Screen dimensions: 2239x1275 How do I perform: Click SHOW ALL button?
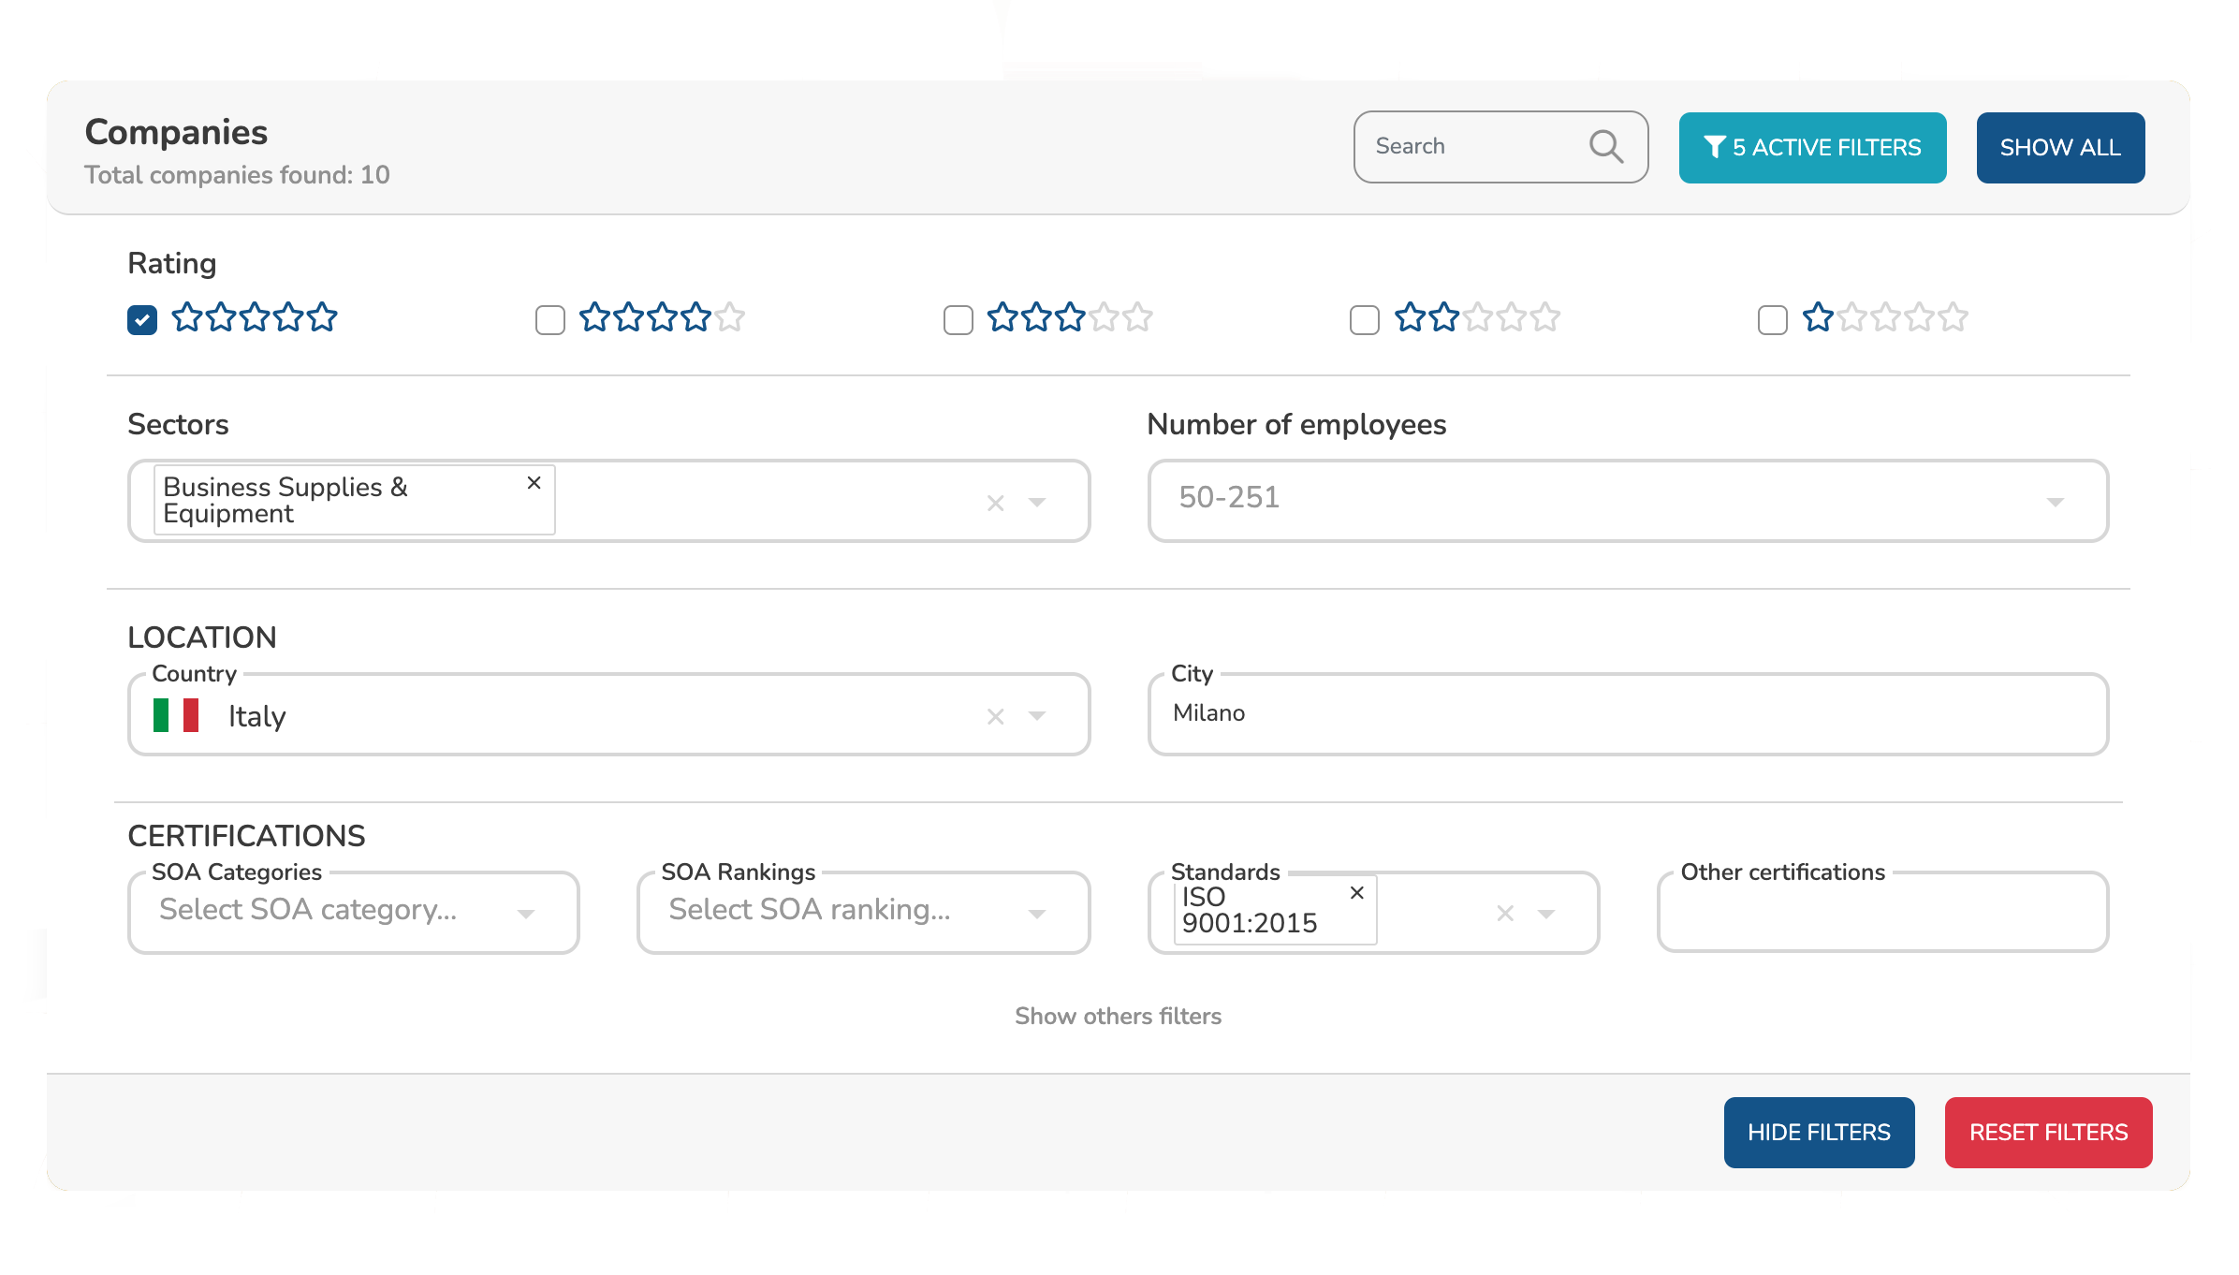2060,148
